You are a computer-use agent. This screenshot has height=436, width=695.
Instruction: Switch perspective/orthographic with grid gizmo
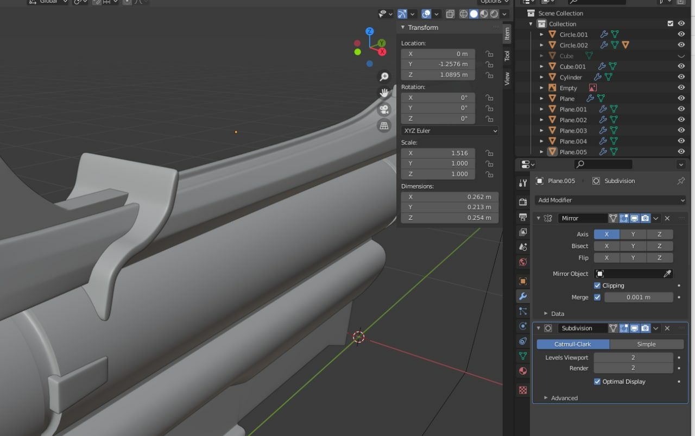point(384,125)
